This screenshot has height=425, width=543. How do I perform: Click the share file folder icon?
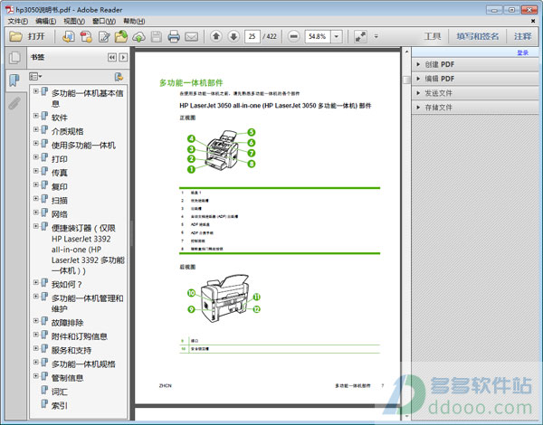click(121, 36)
